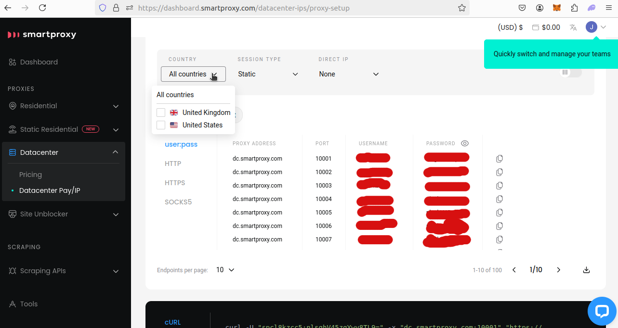Open the language translate icon
Screen dimensions: 618x328
[x=573, y=27]
